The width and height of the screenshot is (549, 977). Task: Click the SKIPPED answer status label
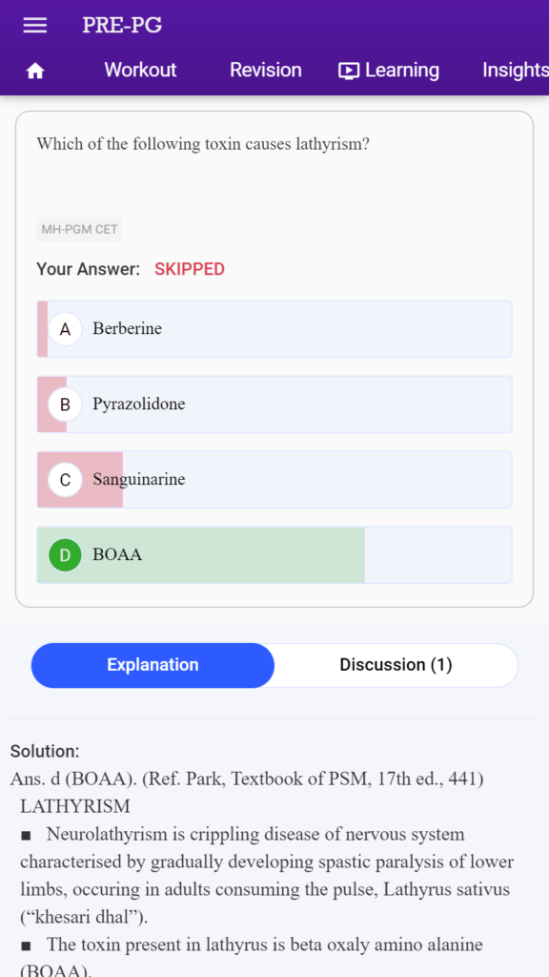(x=190, y=269)
